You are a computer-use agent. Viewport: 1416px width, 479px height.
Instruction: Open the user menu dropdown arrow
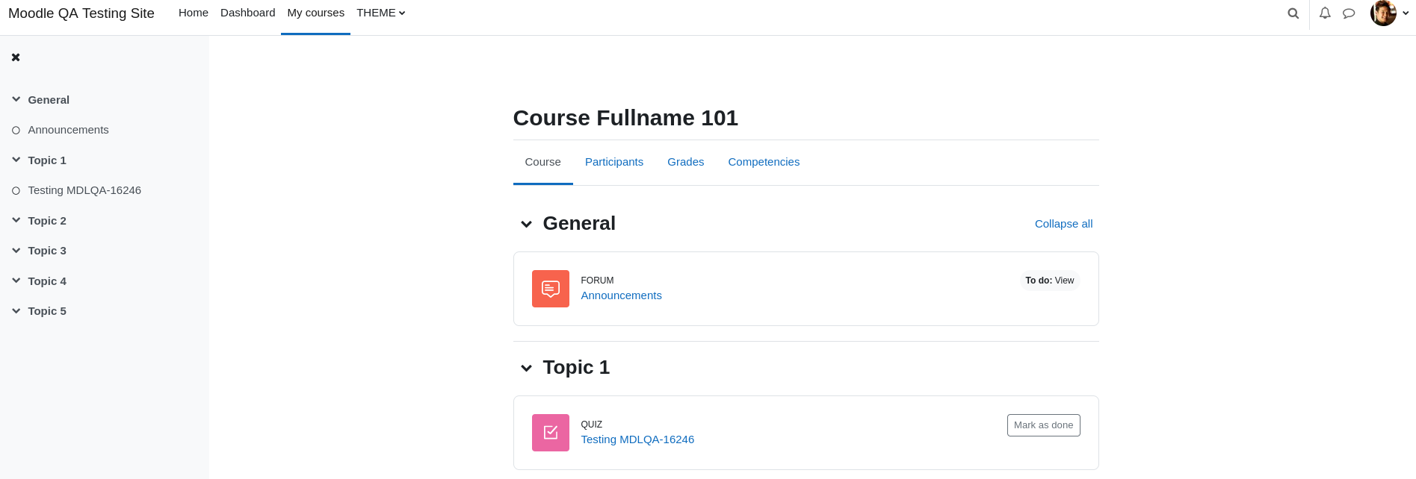coord(1406,13)
